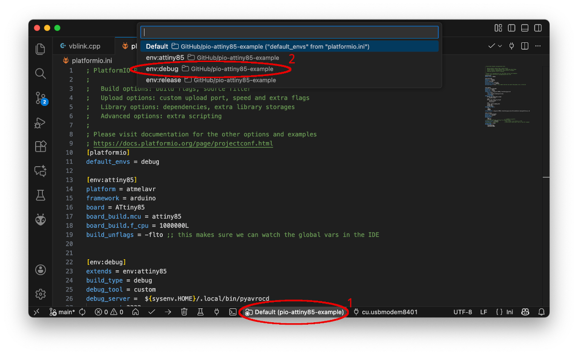Viewport: 578px width, 355px height.
Task: Click the [env:attiny85] section header
Action: 112,180
